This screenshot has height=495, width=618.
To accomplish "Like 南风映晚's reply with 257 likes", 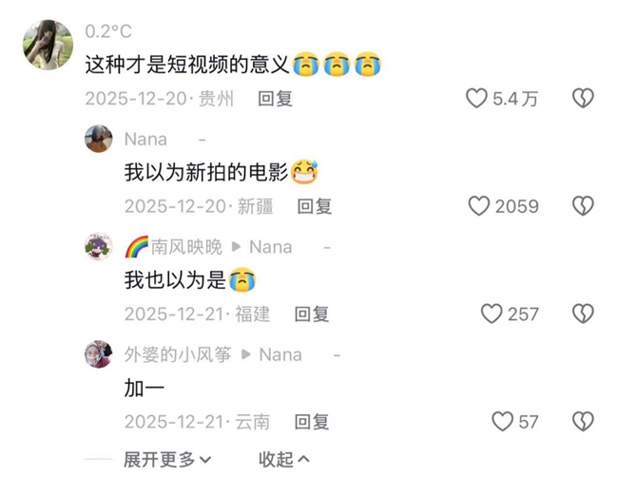I will tap(492, 314).
